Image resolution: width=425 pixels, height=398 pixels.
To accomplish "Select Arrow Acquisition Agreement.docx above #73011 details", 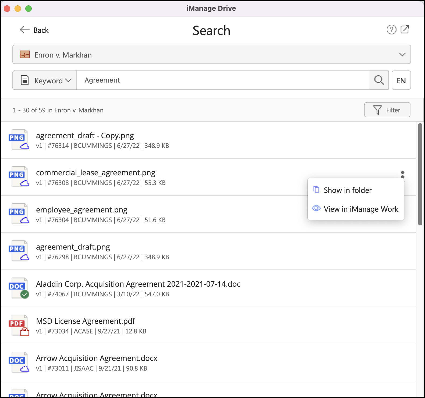I will tap(97, 358).
